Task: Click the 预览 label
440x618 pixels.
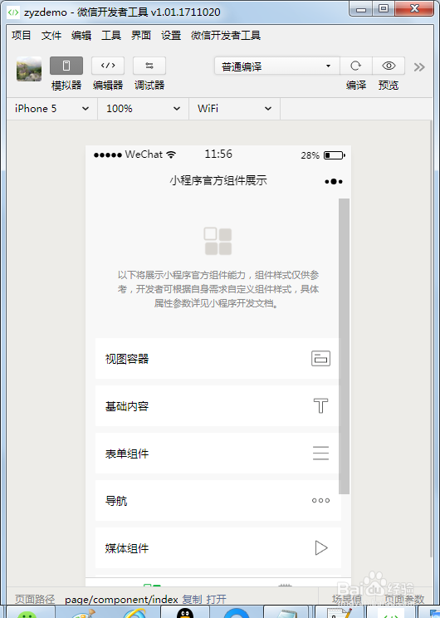Action: [x=389, y=85]
